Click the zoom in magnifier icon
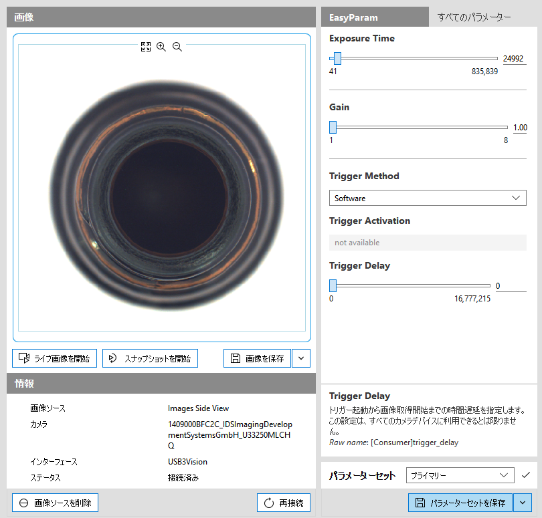 click(161, 47)
